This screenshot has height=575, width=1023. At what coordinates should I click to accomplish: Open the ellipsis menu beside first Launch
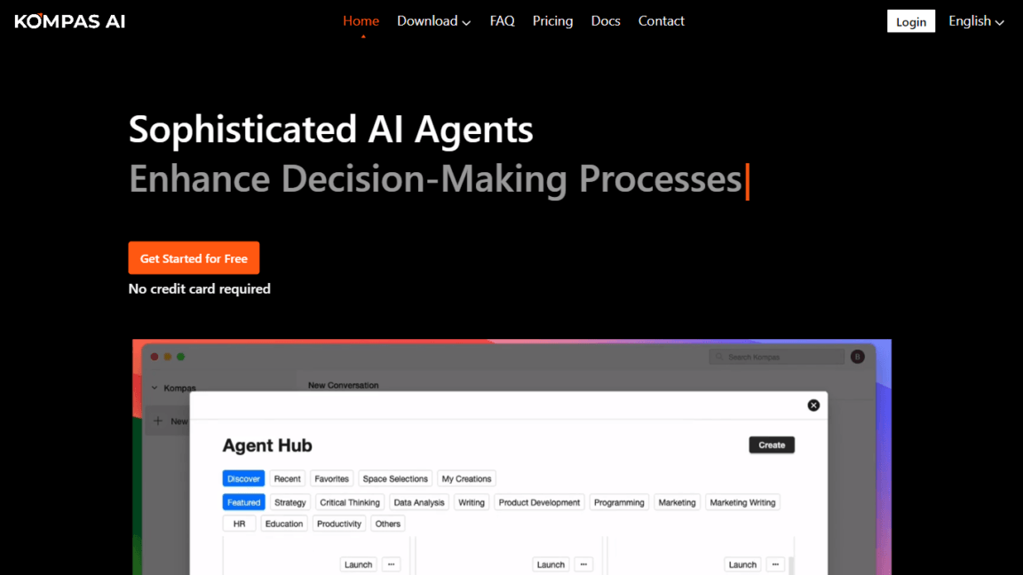pos(391,564)
